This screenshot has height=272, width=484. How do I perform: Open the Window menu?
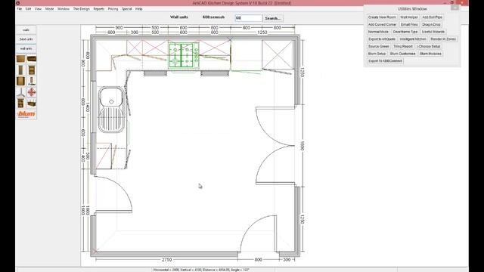tap(64, 9)
